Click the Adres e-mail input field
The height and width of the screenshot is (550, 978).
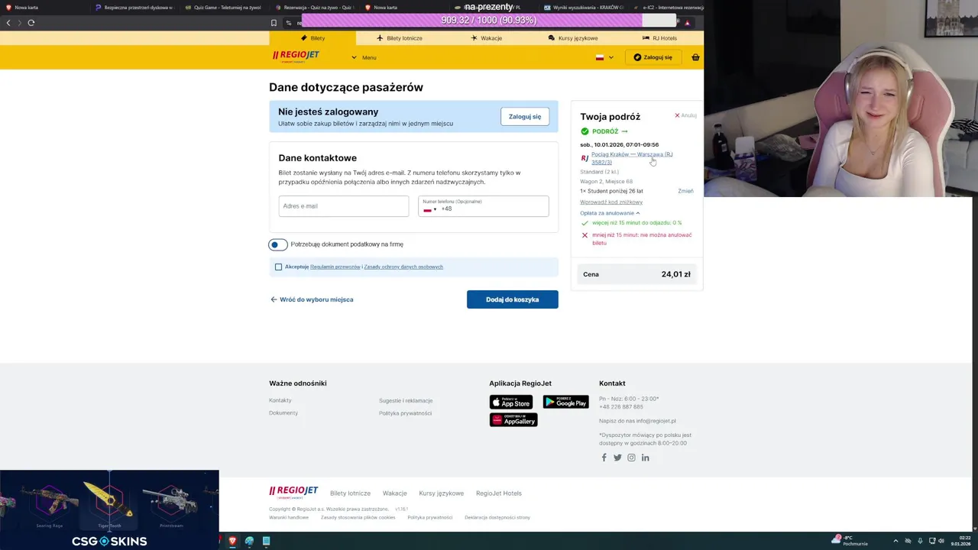click(344, 206)
